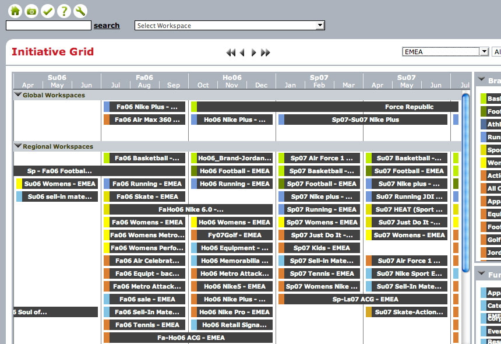This screenshot has height=344, width=501.
Task: Click the Ho06 season header
Action: [232, 78]
